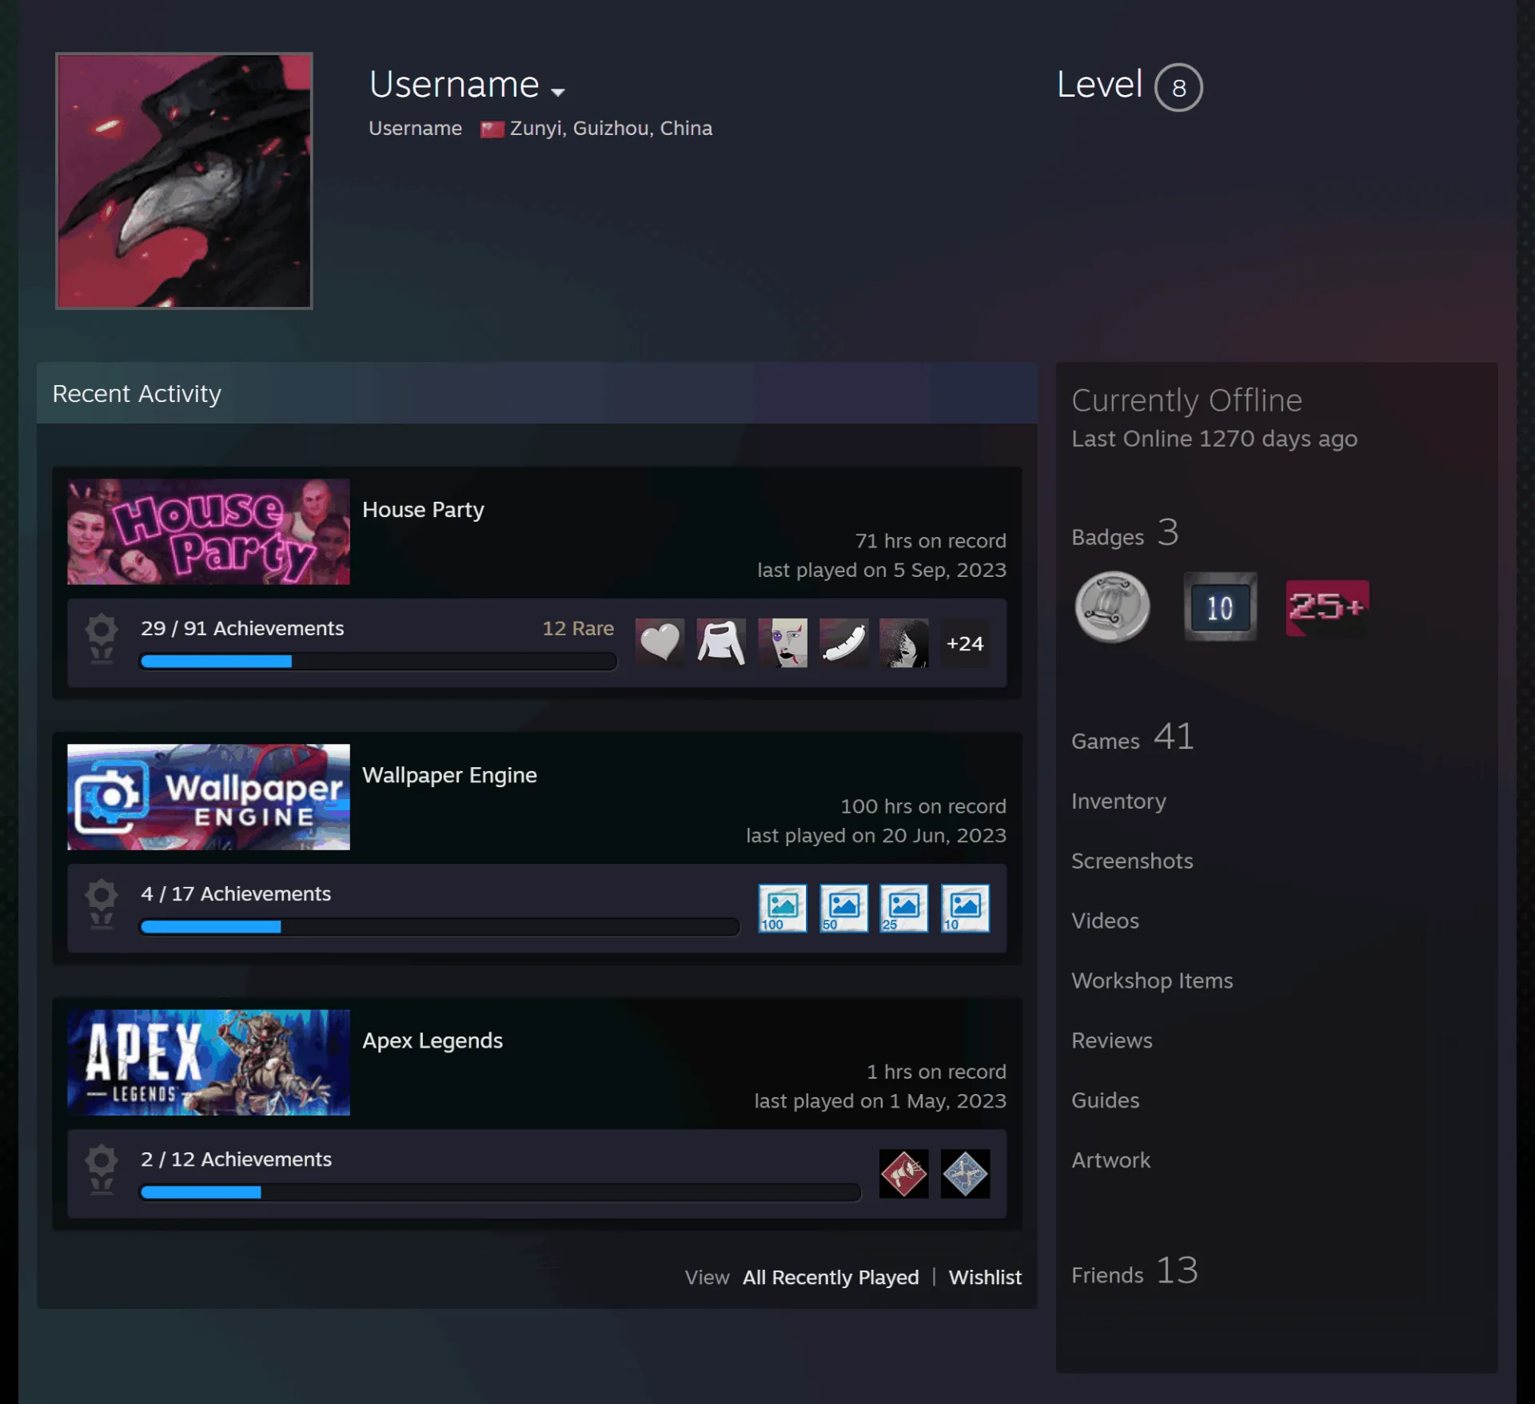
Task: Click the banana achievement icon
Action: (843, 642)
